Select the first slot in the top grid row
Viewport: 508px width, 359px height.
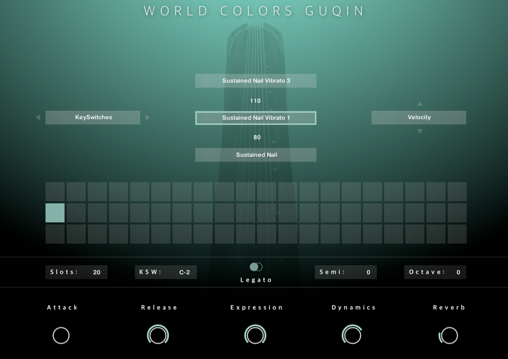(55, 192)
